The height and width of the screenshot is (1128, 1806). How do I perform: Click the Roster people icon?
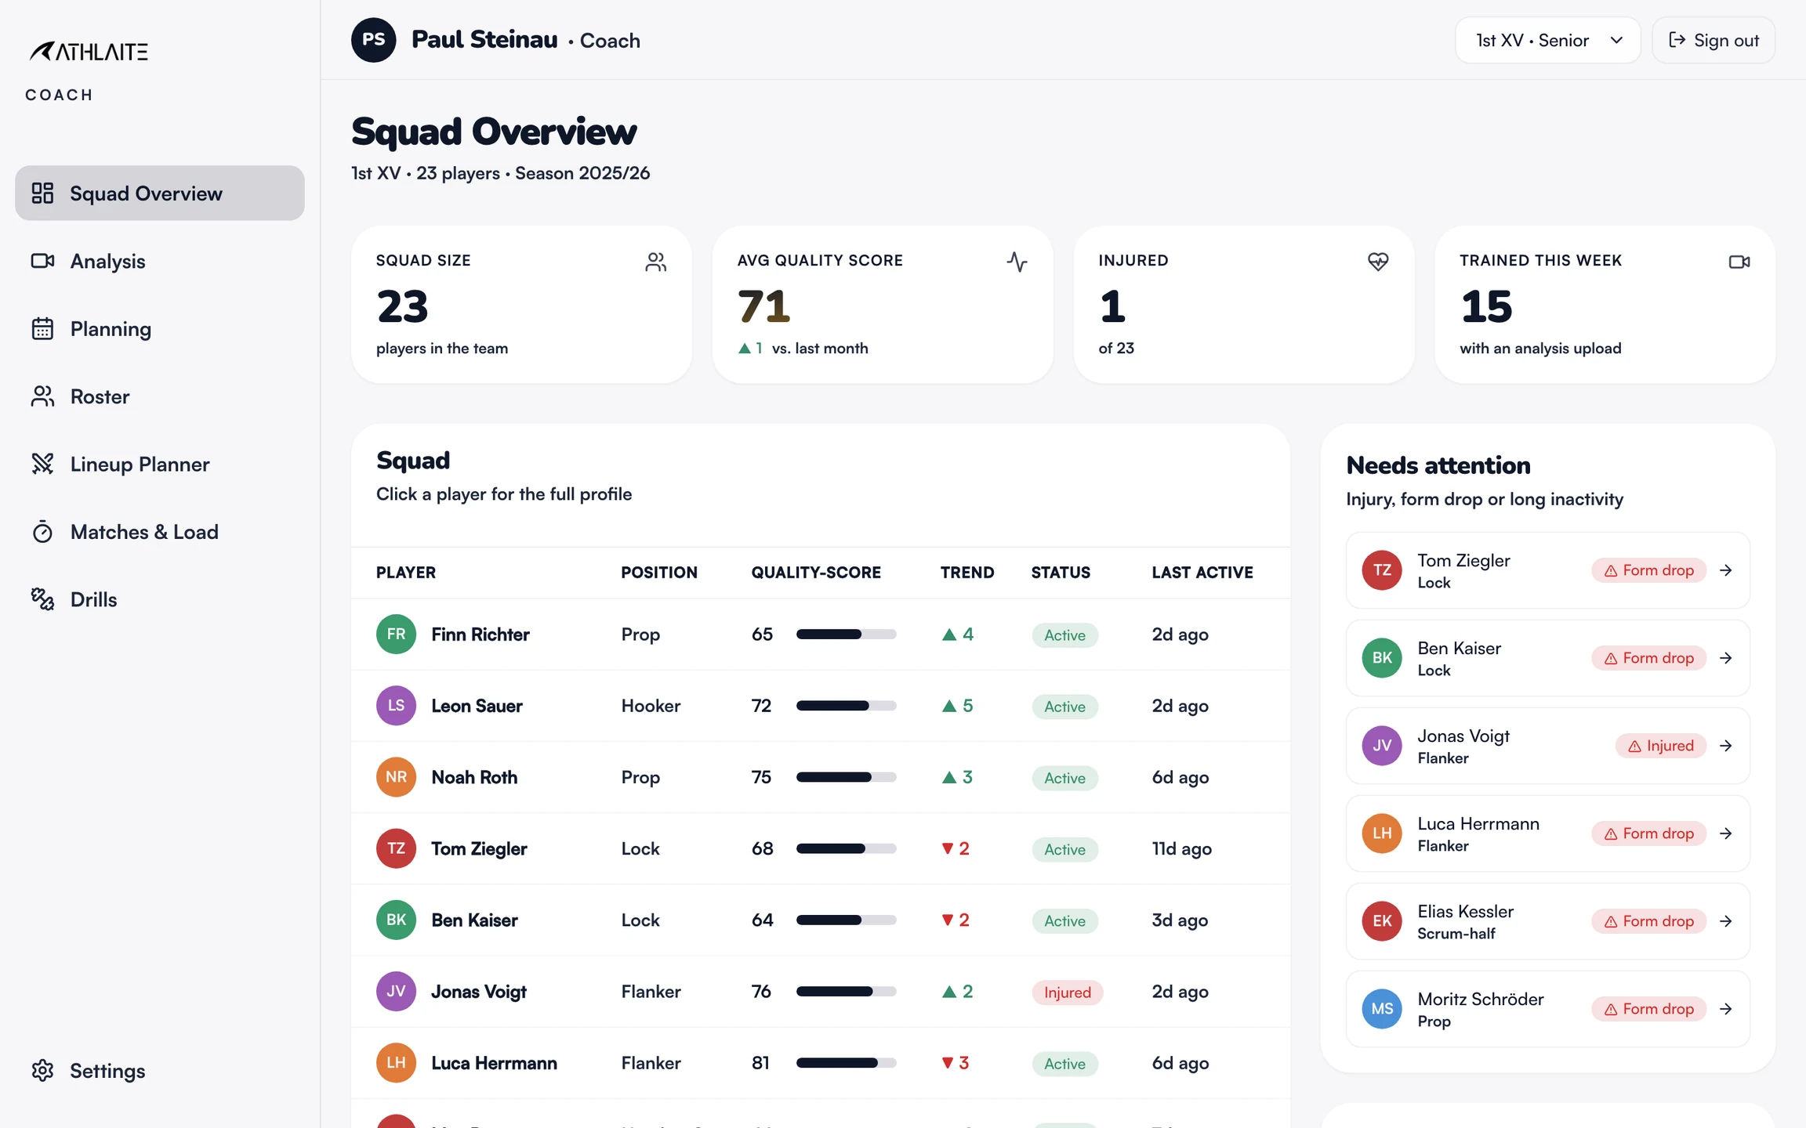coord(42,396)
